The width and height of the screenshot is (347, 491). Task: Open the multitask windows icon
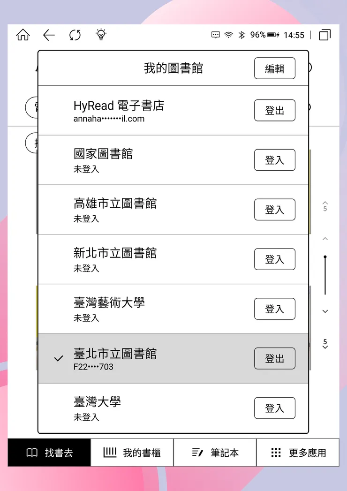click(x=324, y=35)
